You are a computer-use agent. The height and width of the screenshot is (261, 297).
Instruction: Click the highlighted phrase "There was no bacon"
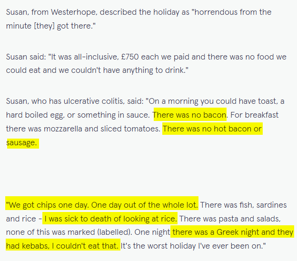click(189, 115)
